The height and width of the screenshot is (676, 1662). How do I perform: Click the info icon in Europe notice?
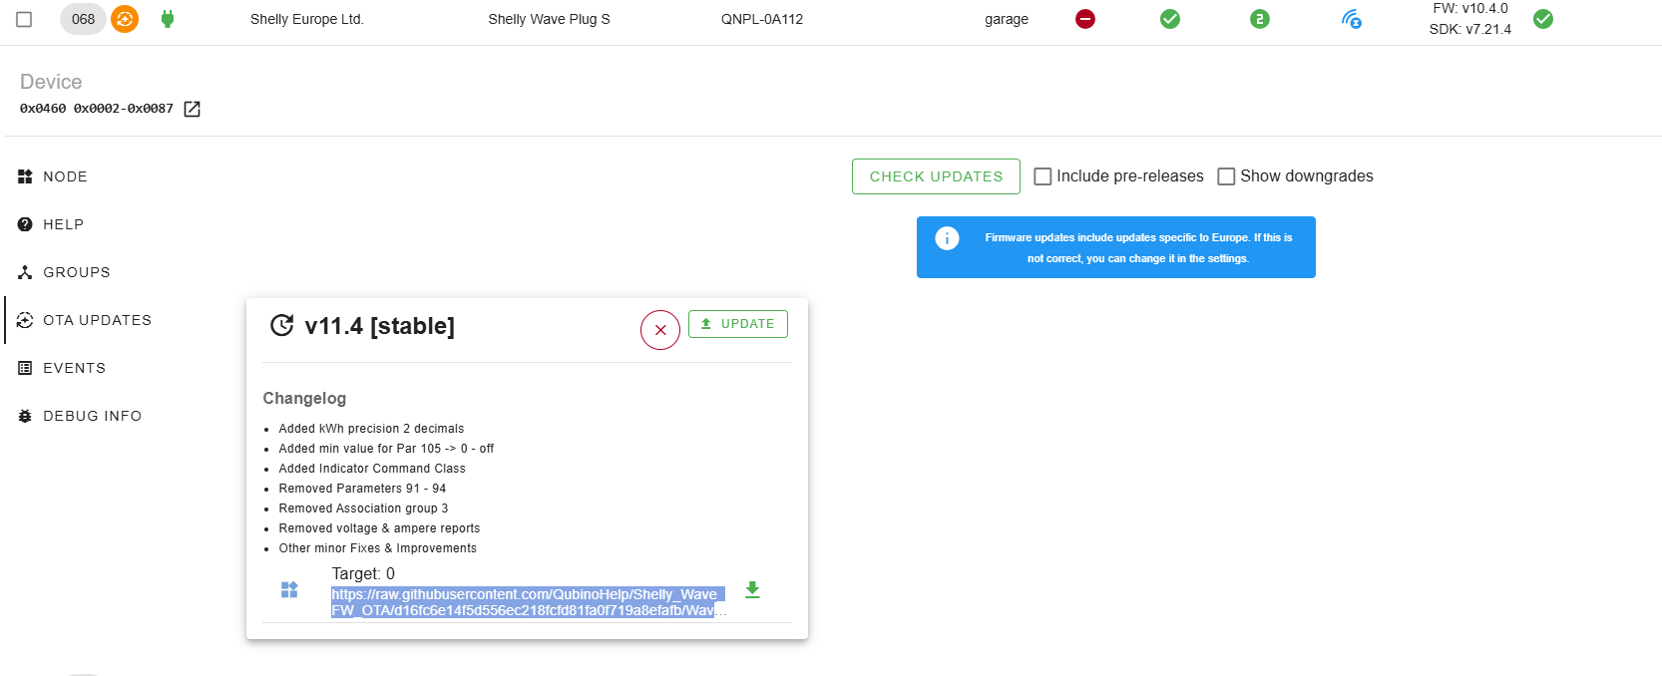[947, 238]
